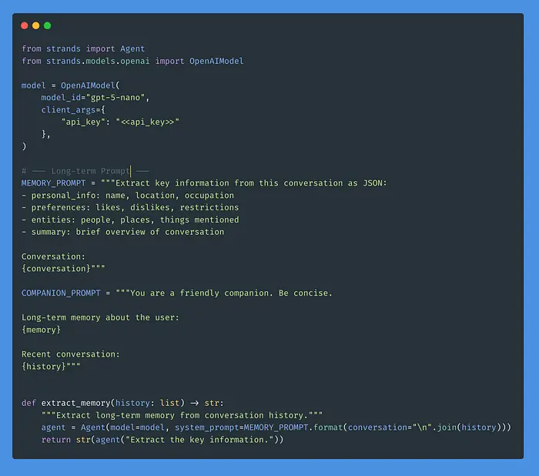Click the 'personal_info' bullet line
539x476 pixels.
point(127,196)
